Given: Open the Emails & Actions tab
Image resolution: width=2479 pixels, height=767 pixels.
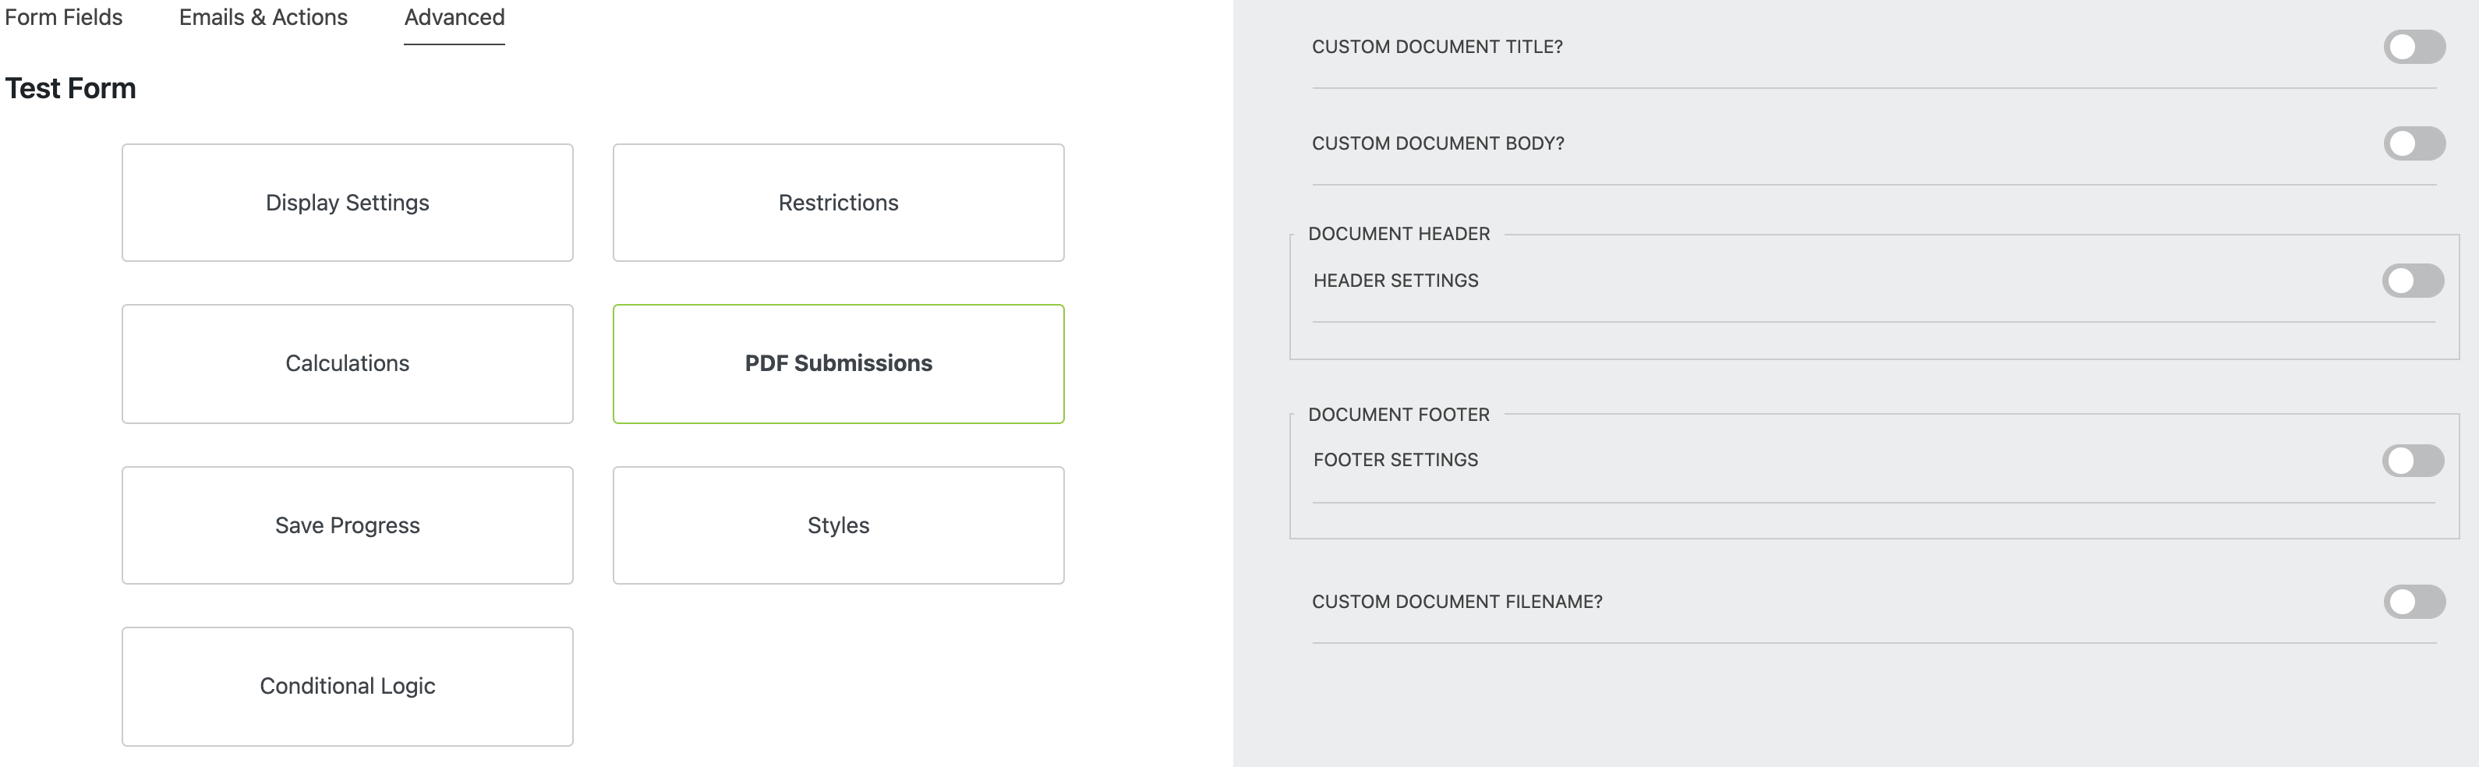Looking at the screenshot, I should pos(262,16).
